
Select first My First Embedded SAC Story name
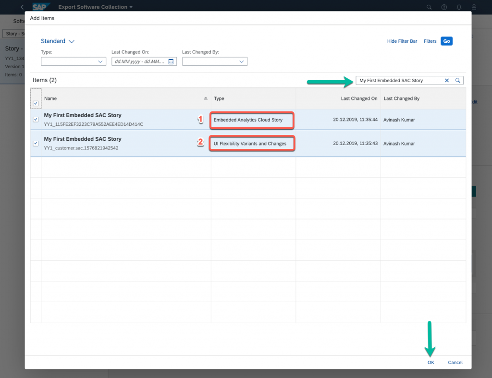click(83, 115)
